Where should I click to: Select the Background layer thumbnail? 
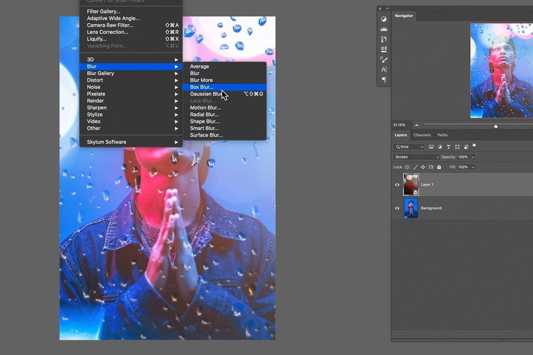tap(411, 208)
